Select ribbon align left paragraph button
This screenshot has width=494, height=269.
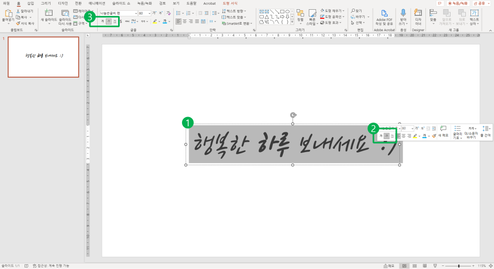tap(178, 21)
